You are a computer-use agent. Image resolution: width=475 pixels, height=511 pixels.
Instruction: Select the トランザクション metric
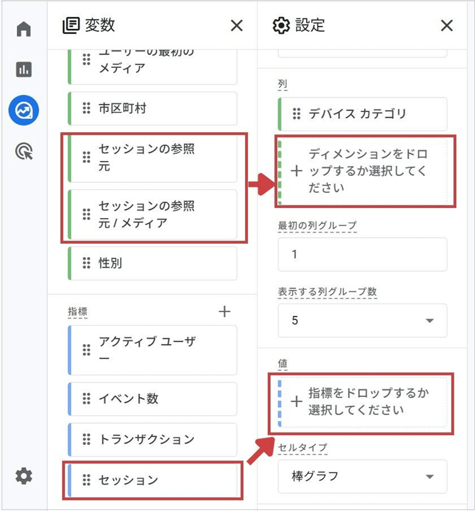tap(153, 439)
